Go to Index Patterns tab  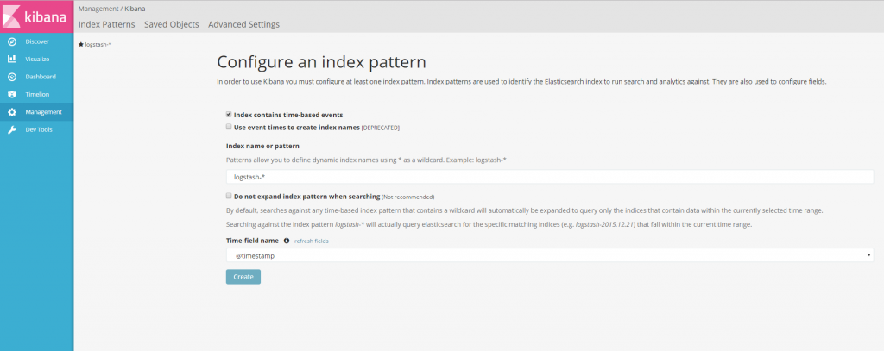[x=106, y=24]
